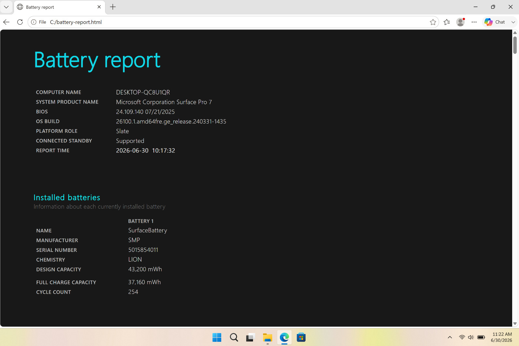The height and width of the screenshot is (346, 519).
Task: Open Wi-Fi network tray icon
Action: 462,337
